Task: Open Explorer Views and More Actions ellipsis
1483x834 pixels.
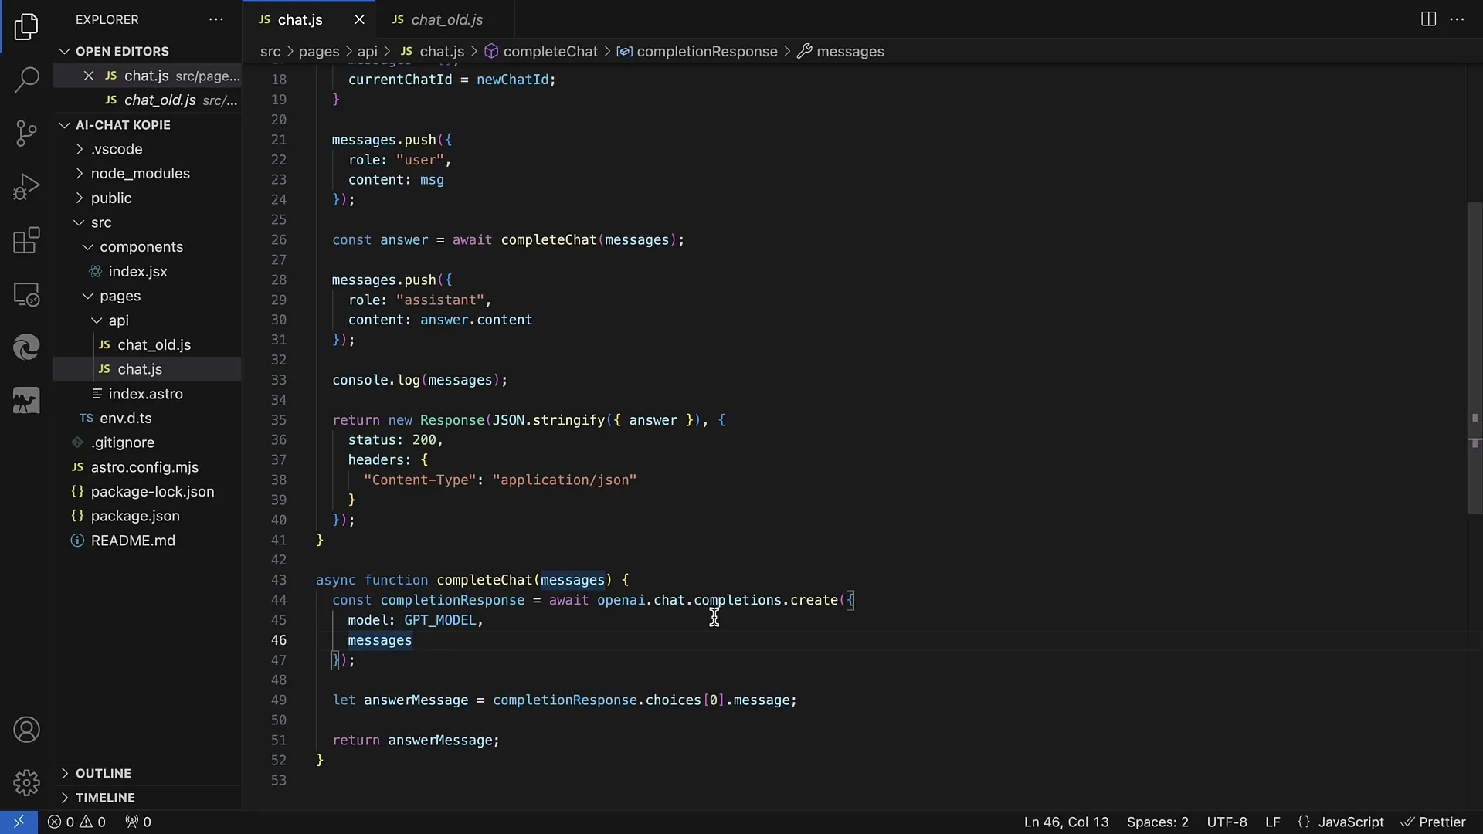Action: coord(216,19)
